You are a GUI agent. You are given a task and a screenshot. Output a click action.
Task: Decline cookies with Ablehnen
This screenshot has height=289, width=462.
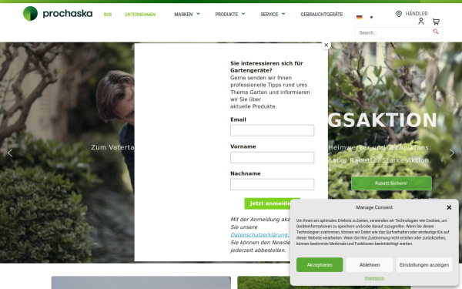tap(369, 265)
